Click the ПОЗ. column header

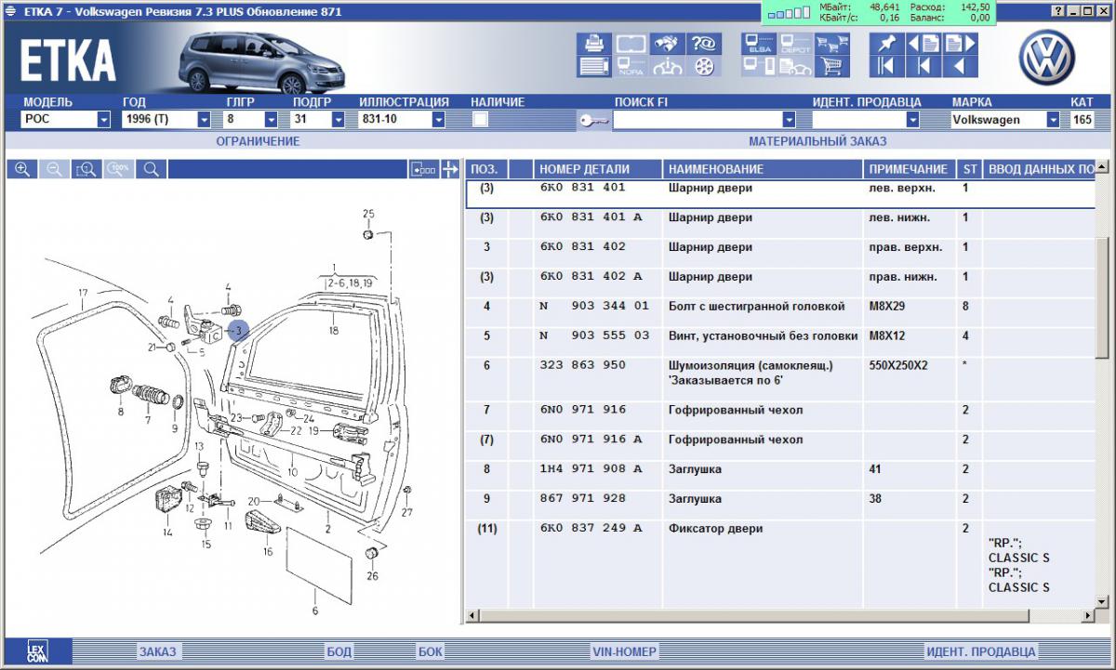click(x=485, y=169)
